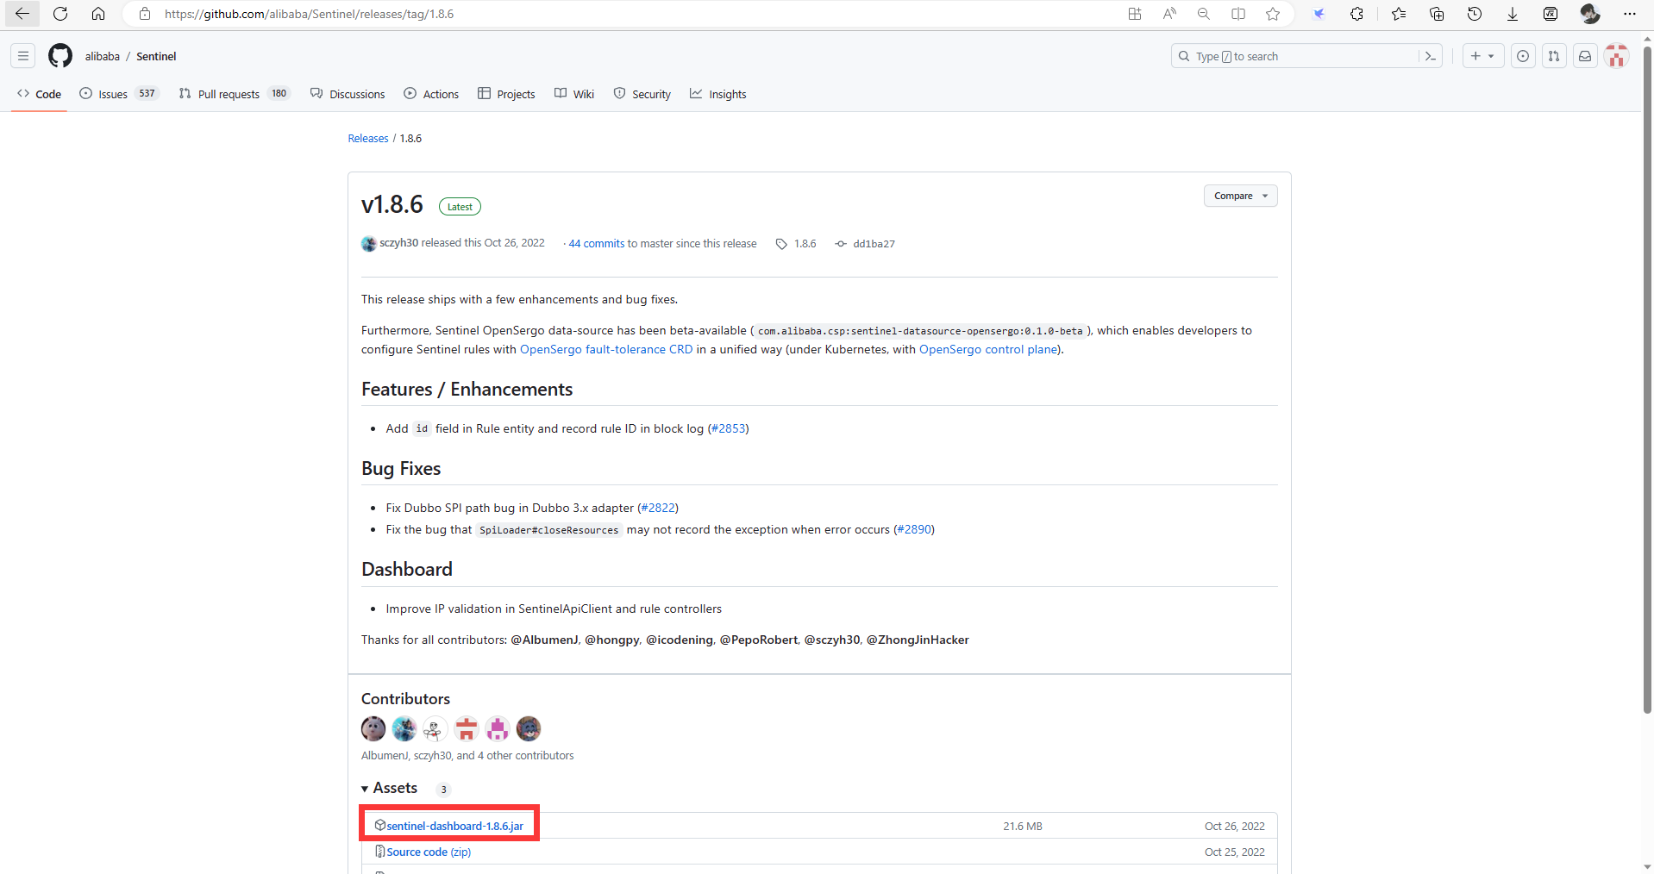Viewport: 1654px width, 874px height.
Task: Open sczyh30 author profile link
Action: [398, 243]
